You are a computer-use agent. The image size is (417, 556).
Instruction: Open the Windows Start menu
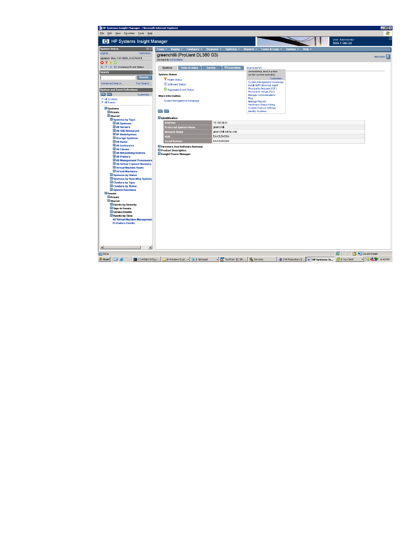point(105,259)
